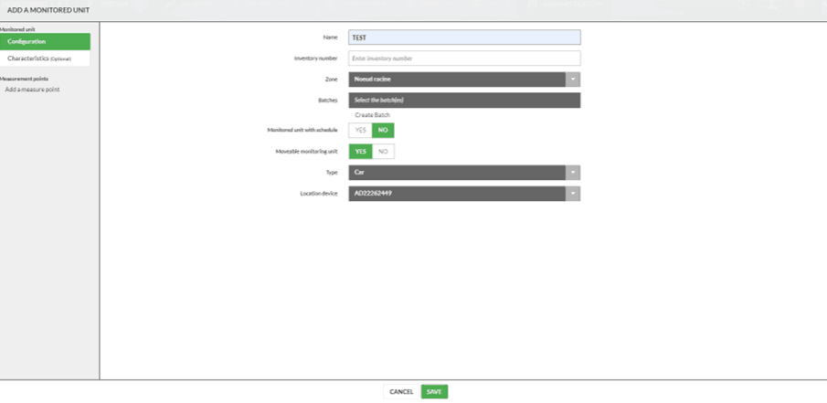The image size is (827, 403).
Task: Set Monitored unit with schedule to YES
Action: pos(360,131)
